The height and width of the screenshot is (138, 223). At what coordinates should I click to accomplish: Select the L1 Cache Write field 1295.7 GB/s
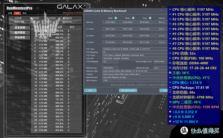pyautogui.click(x=128, y=29)
